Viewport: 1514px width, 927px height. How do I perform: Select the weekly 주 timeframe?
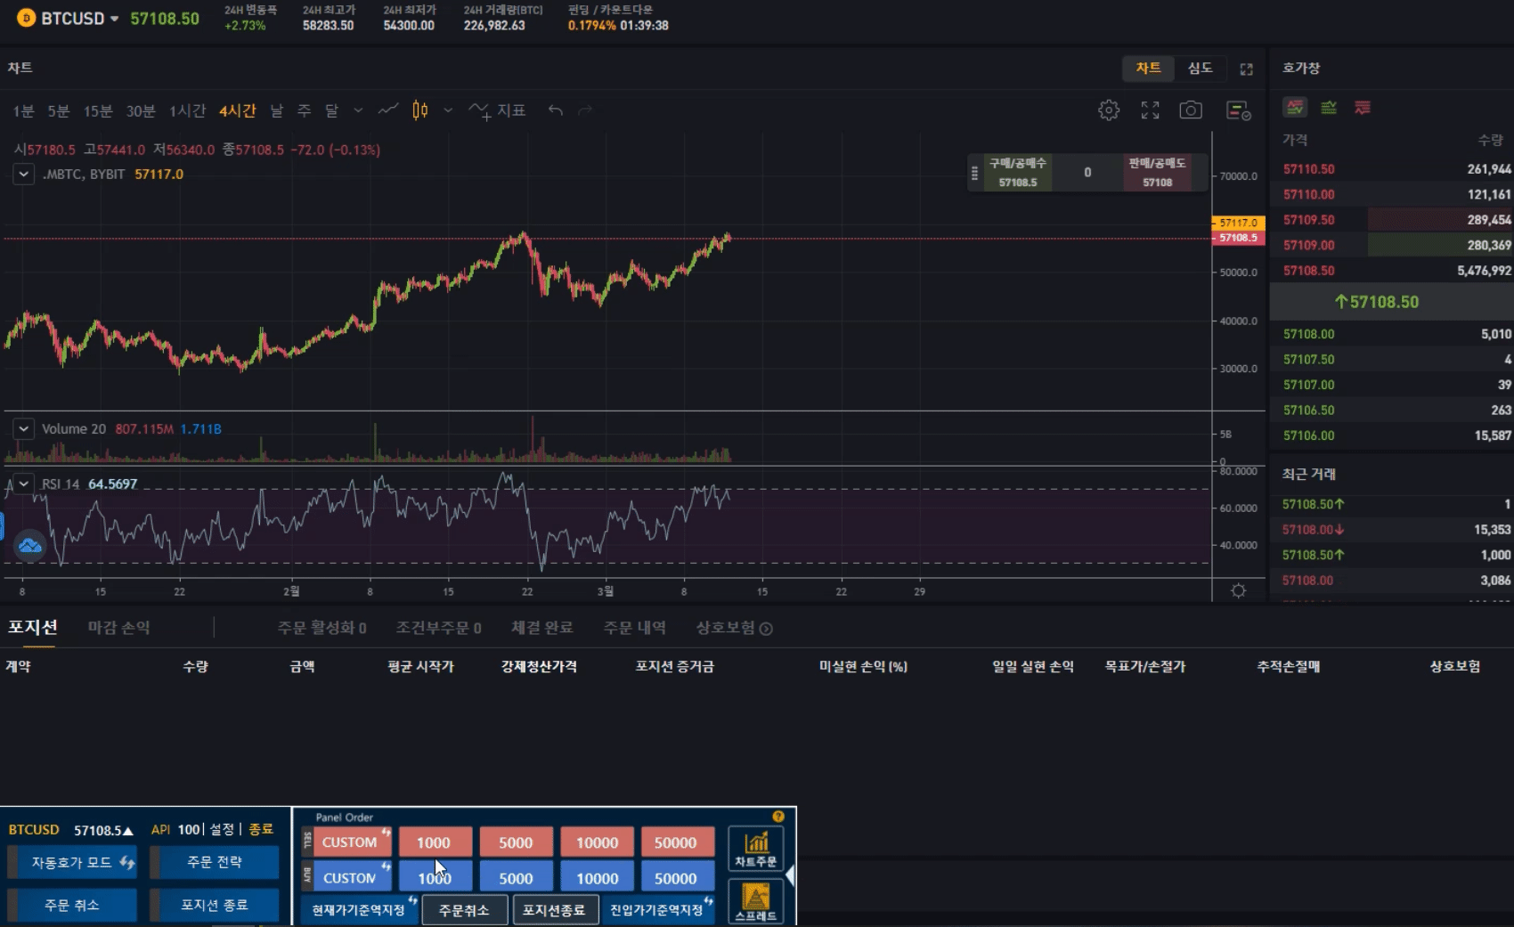[304, 110]
